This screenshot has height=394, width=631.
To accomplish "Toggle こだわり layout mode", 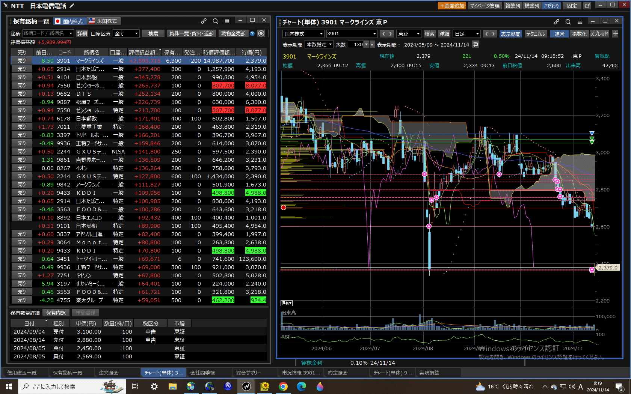I will 551,6.
